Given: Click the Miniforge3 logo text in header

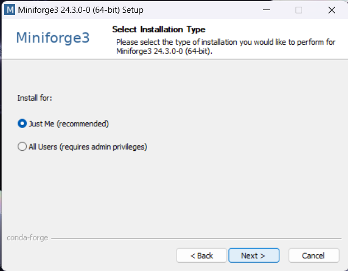Looking at the screenshot, I should click(x=53, y=38).
